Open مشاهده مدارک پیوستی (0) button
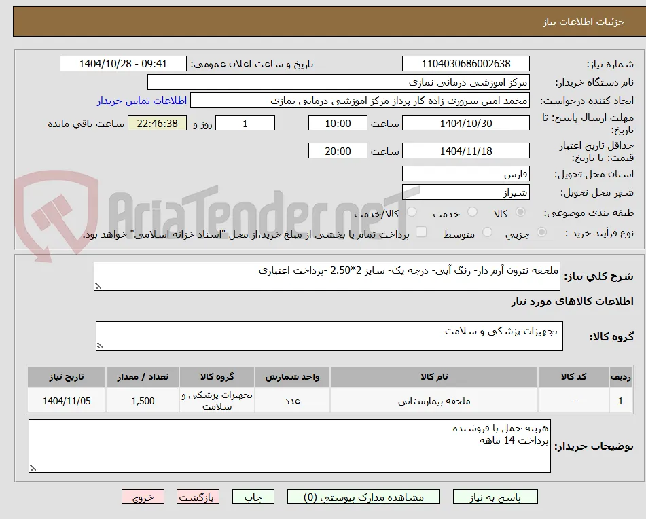Viewport: 646px width, 519px height. tap(363, 497)
